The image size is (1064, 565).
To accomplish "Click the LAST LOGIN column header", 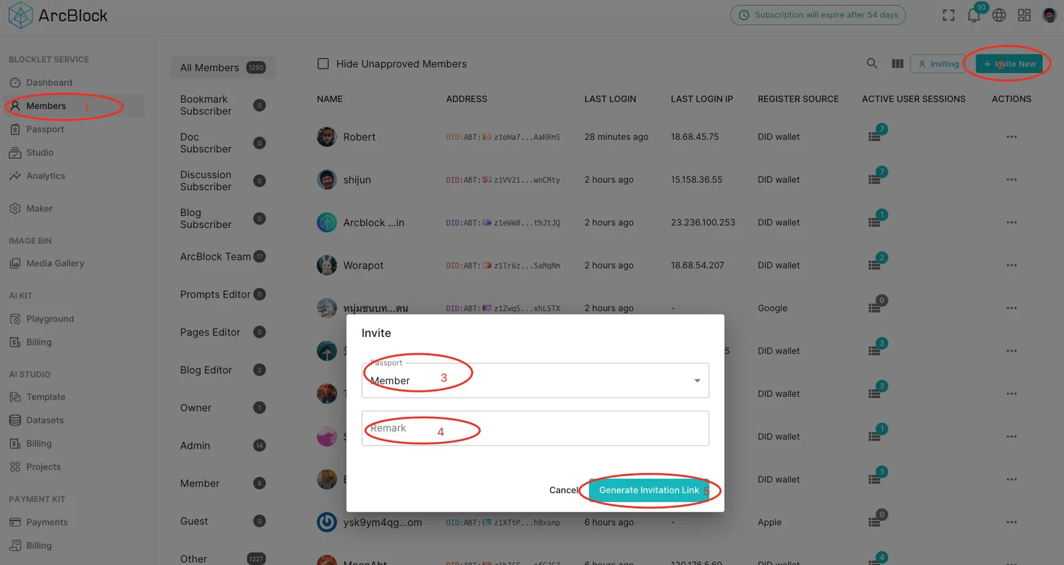I will coord(610,99).
